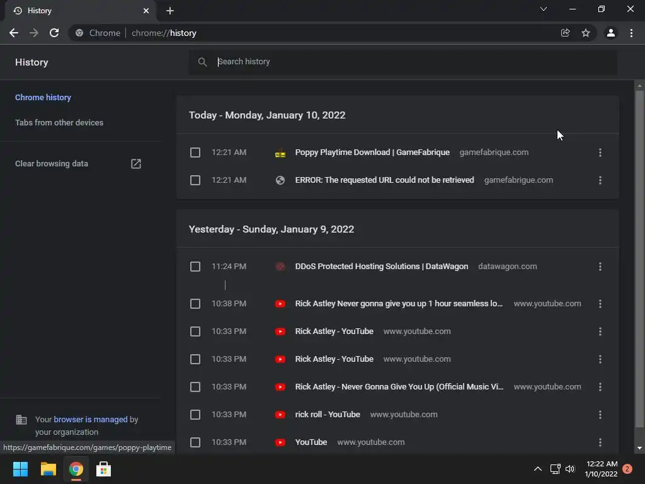
Task: Select the DDoS Protected Hosting entry checkbox
Action: pyautogui.click(x=195, y=267)
